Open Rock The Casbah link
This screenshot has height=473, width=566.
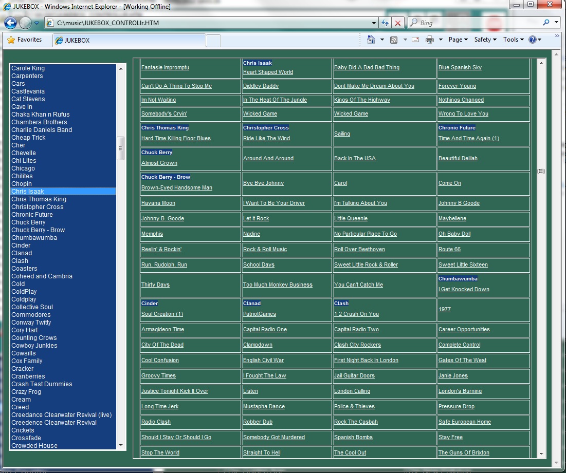(x=356, y=422)
